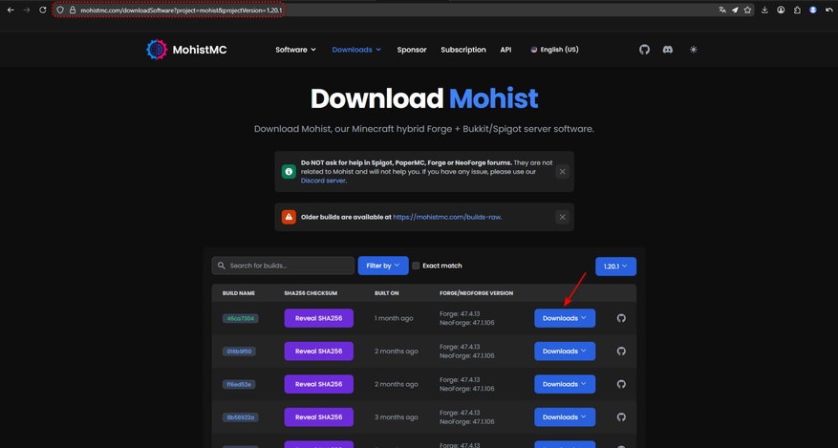
Task: Go to the Subscription page
Action: pos(463,50)
